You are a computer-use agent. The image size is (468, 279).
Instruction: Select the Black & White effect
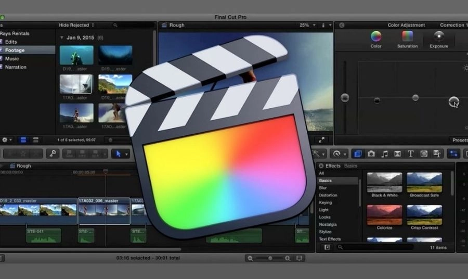(x=384, y=183)
